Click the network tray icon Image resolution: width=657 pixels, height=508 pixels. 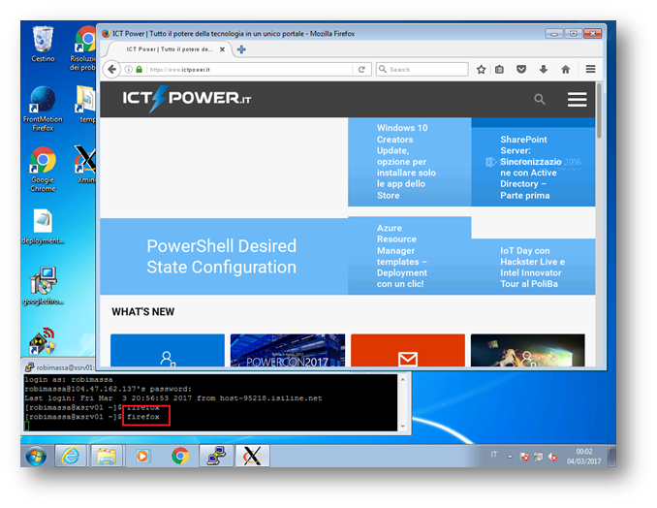(x=539, y=457)
